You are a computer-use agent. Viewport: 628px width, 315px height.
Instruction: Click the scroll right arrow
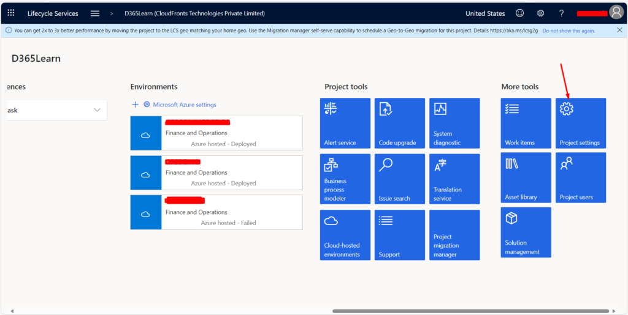coord(613,311)
